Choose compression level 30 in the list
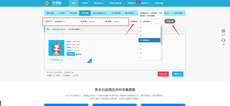 (149, 58)
